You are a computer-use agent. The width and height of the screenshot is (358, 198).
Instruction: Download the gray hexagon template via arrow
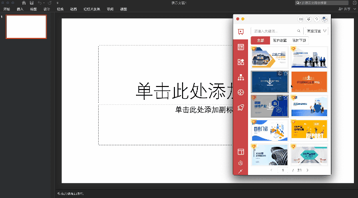pyautogui.click(x=270, y=106)
